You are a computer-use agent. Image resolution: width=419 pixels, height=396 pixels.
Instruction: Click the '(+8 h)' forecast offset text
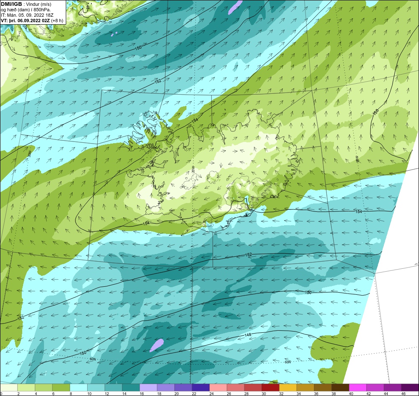(x=57, y=21)
